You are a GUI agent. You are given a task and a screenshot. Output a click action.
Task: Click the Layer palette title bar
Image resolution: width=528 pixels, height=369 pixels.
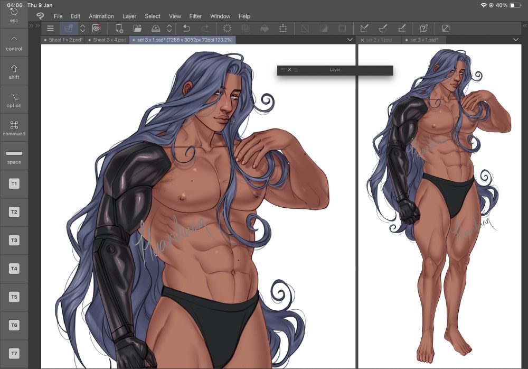(335, 70)
